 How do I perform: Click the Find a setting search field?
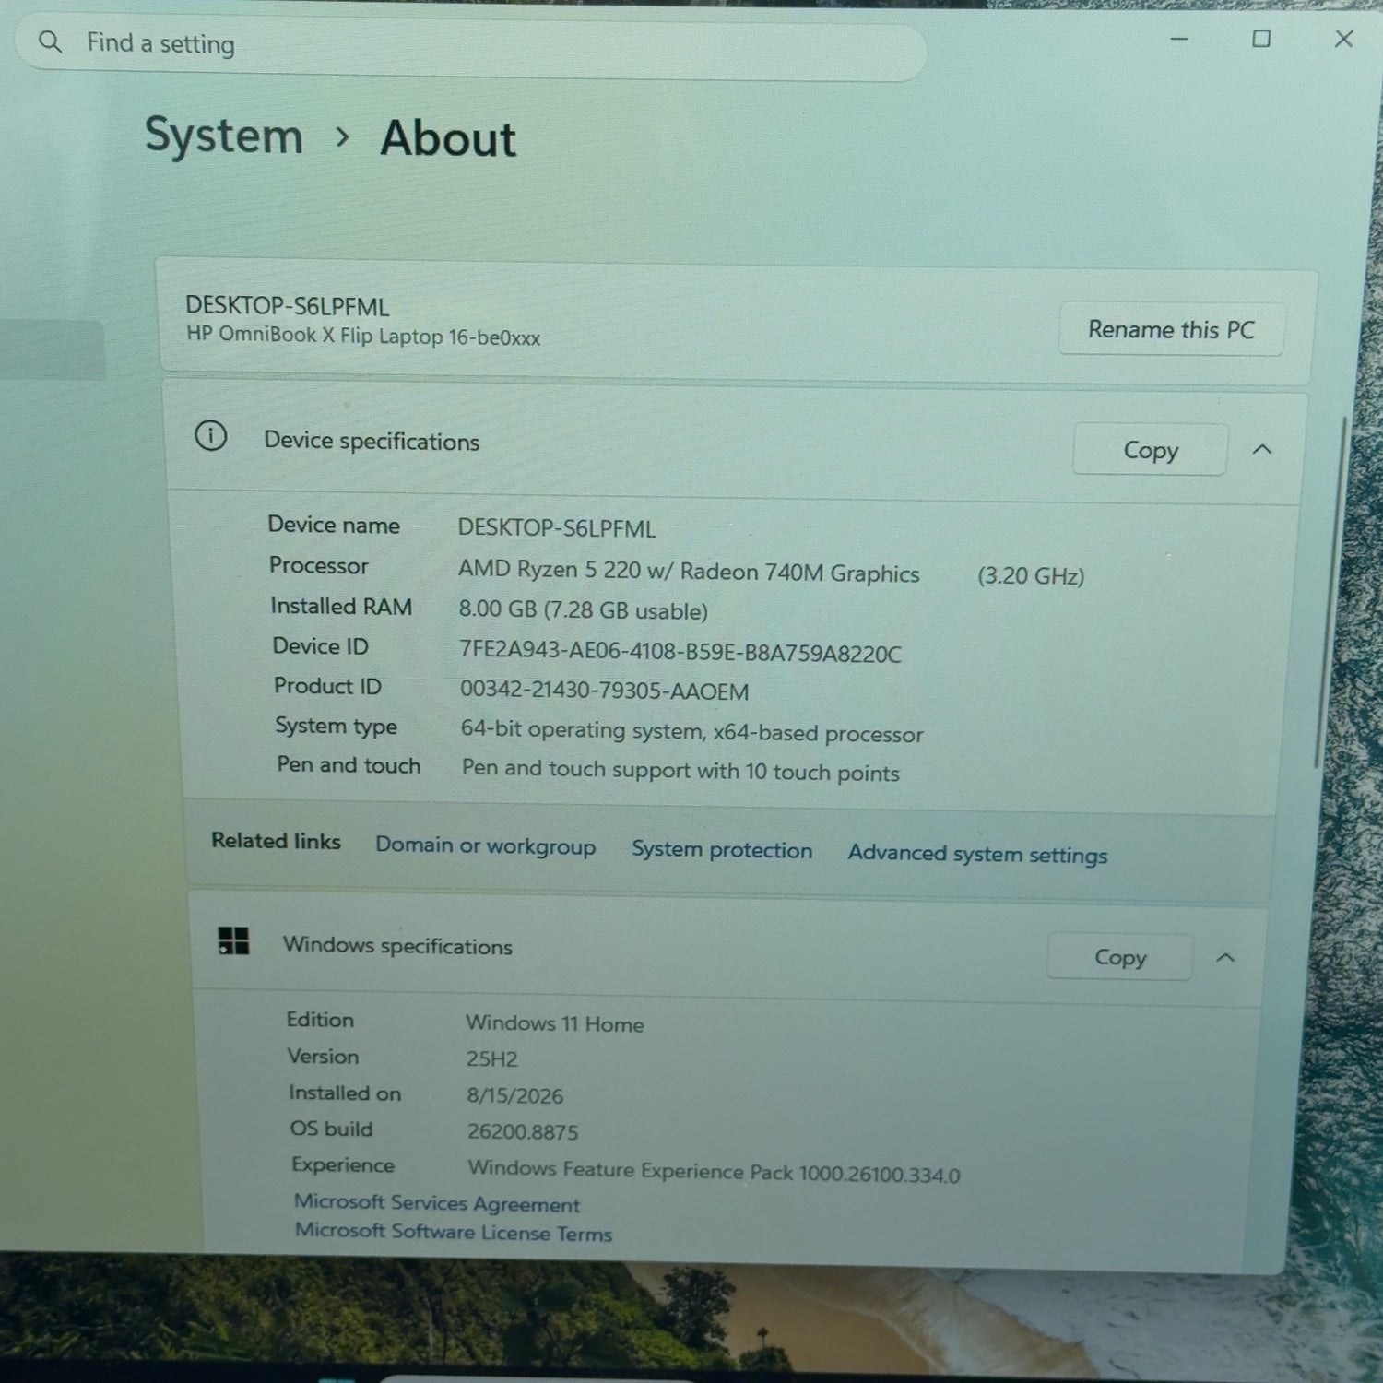pyautogui.click(x=470, y=43)
